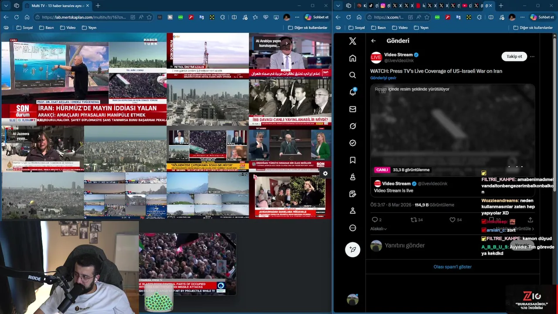Open the Extensions puzzle icon in the X window
The width and height of the screenshot is (558, 314).
click(x=479, y=17)
